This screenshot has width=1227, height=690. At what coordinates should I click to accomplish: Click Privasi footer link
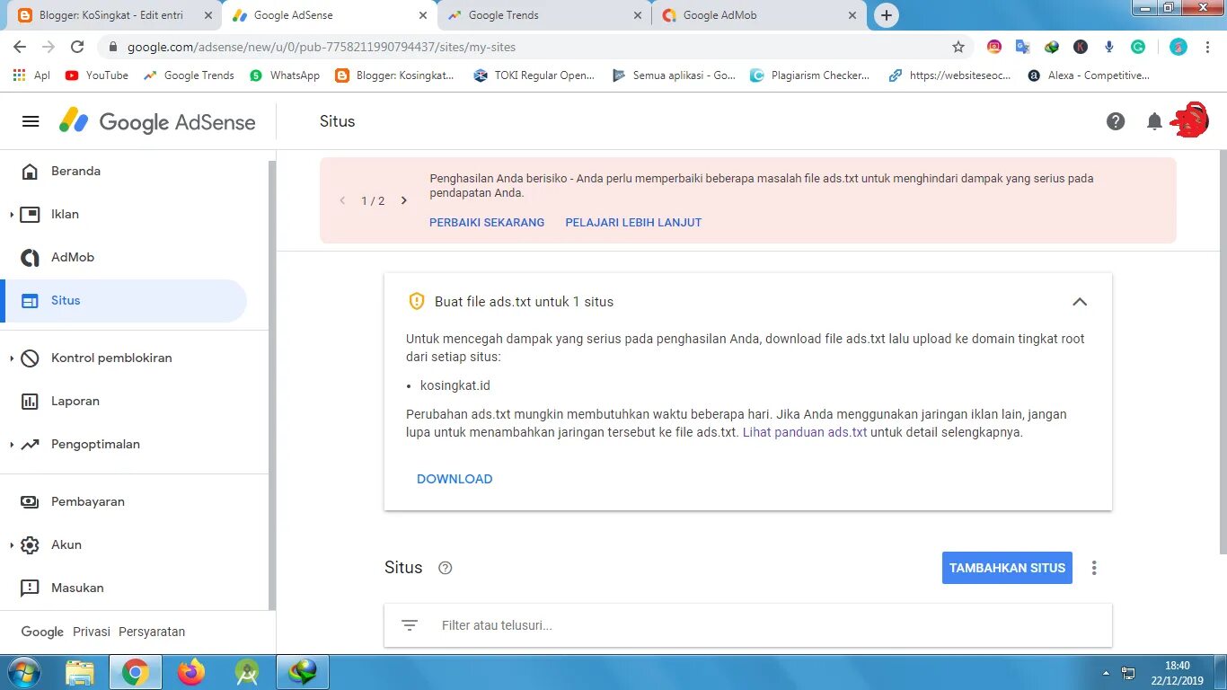tap(92, 632)
